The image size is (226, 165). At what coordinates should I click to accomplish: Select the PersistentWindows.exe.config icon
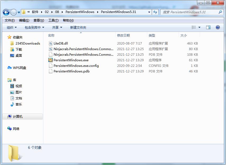50,66
